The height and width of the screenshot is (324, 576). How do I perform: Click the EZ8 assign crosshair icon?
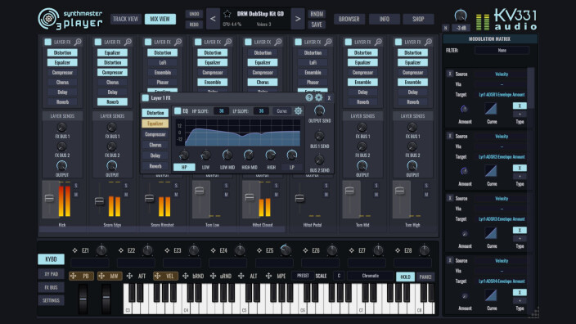(398, 250)
